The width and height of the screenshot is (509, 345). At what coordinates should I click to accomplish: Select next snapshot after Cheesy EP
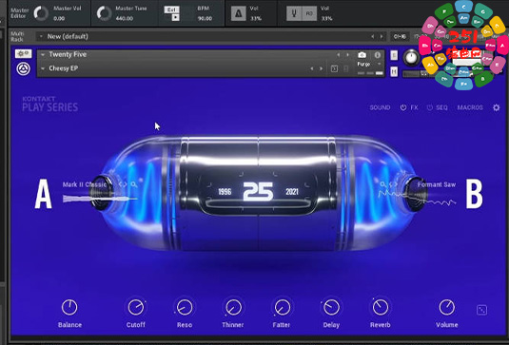click(321, 68)
